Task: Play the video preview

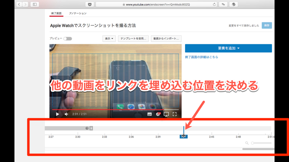Action: [x=57, y=114]
